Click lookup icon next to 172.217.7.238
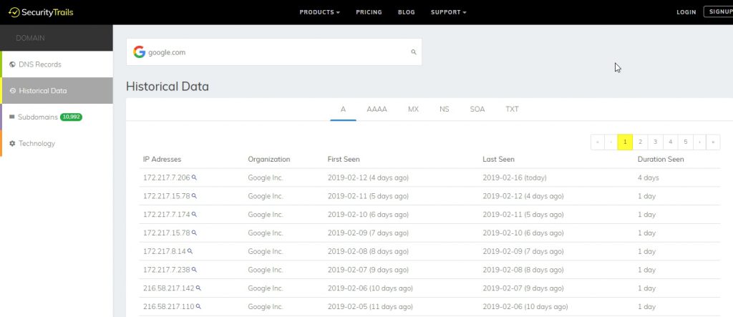This screenshot has height=317, width=733. click(195, 270)
